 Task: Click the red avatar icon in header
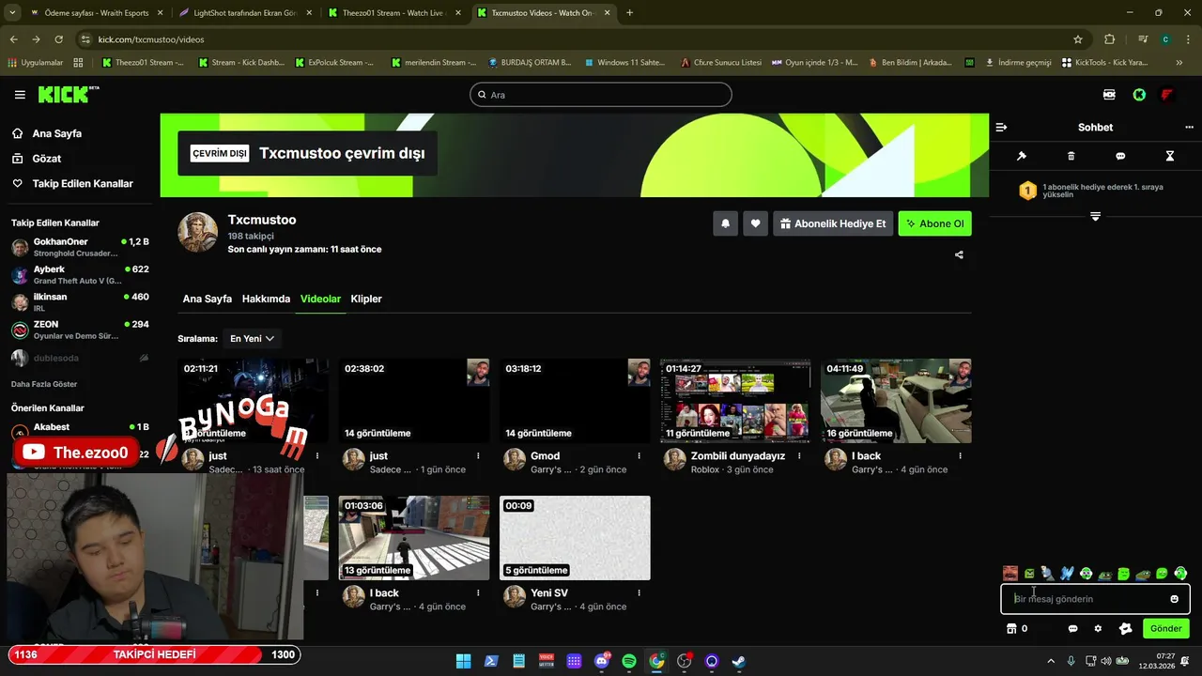point(1167,95)
